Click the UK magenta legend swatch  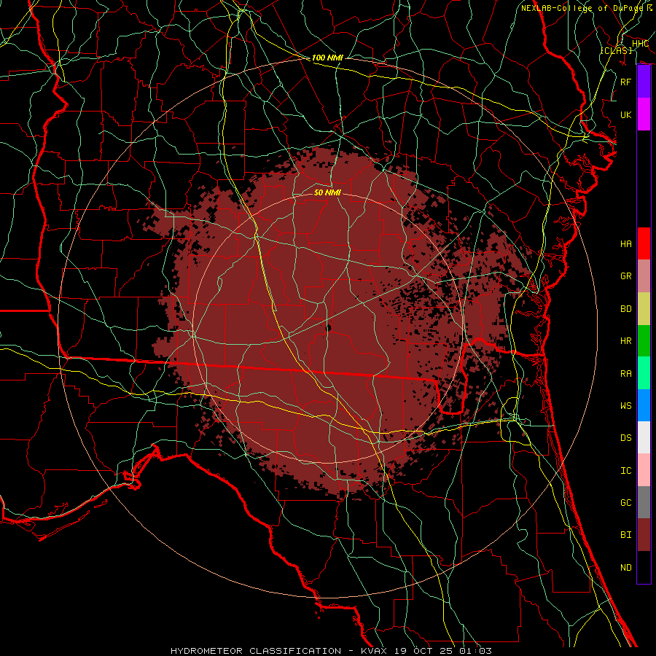click(x=643, y=114)
